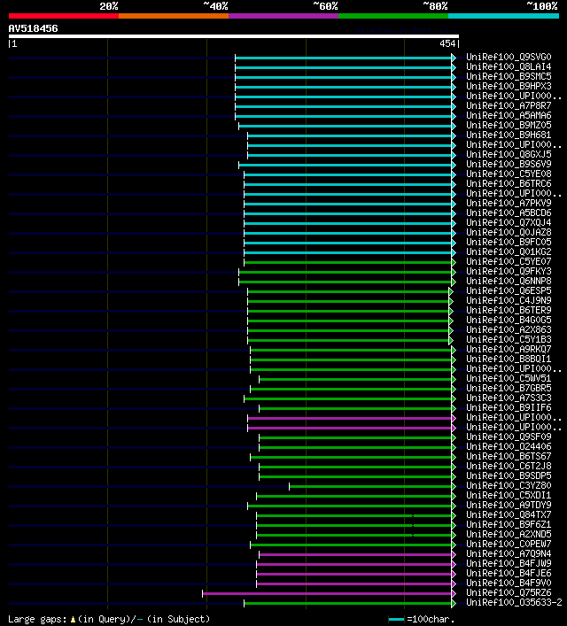Open hit UniRef100_Q9SF09
The image size is (567, 626).
(x=509, y=437)
